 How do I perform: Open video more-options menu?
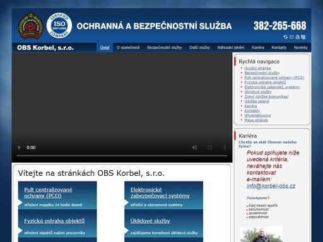[x=225, y=147]
